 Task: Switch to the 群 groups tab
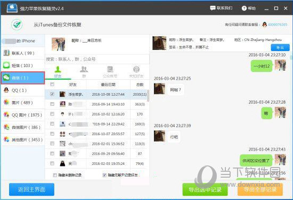(x=84, y=72)
